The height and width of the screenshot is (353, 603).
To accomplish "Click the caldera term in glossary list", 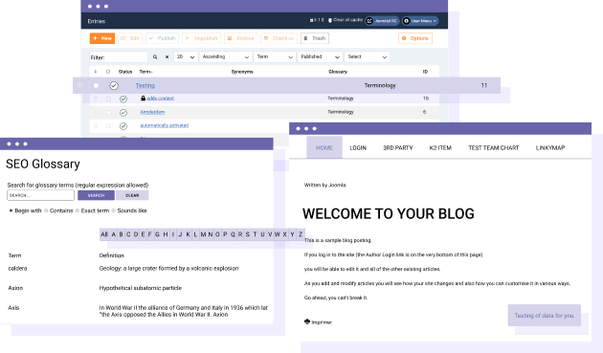I will pyautogui.click(x=17, y=269).
